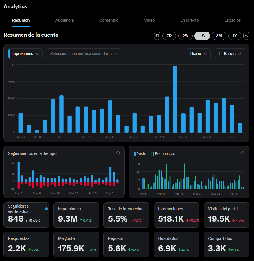Switch to the Contenido tab

point(109,20)
